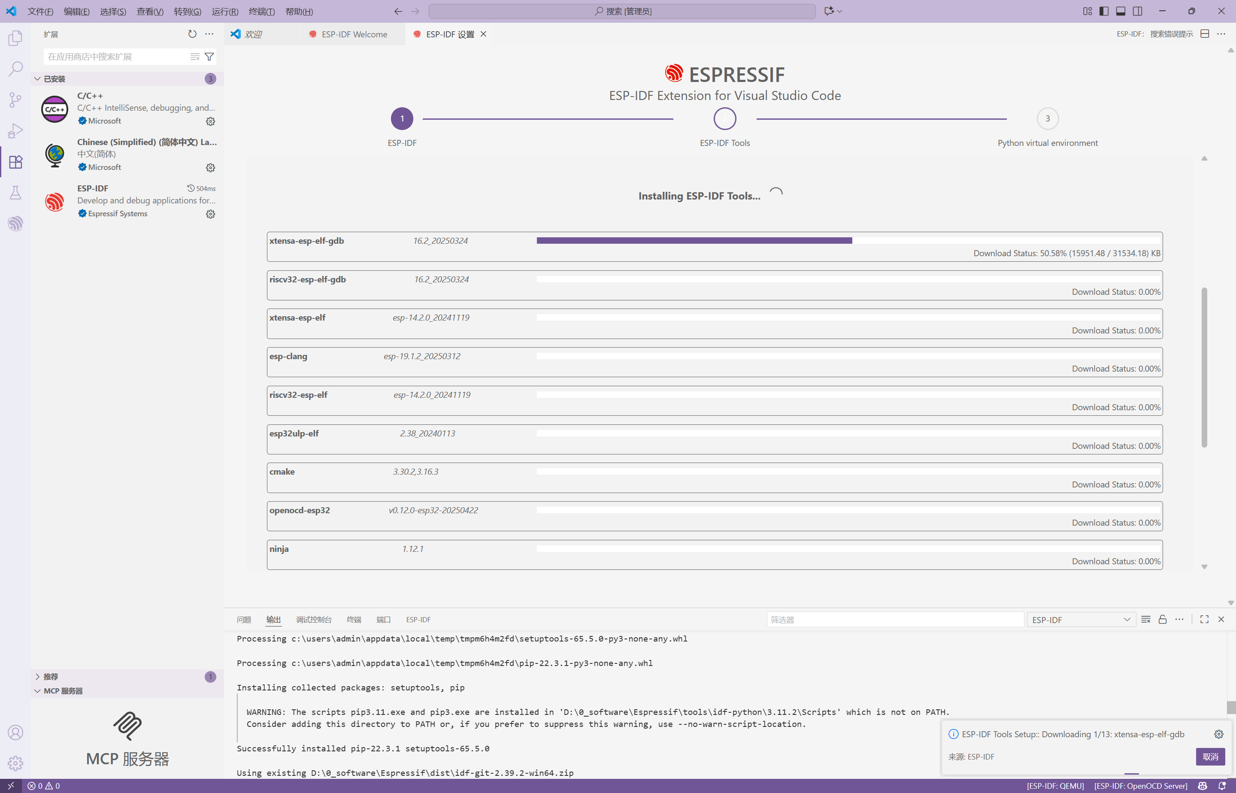Open manage gear for ESP-IDF extension
The height and width of the screenshot is (793, 1236).
(x=210, y=214)
